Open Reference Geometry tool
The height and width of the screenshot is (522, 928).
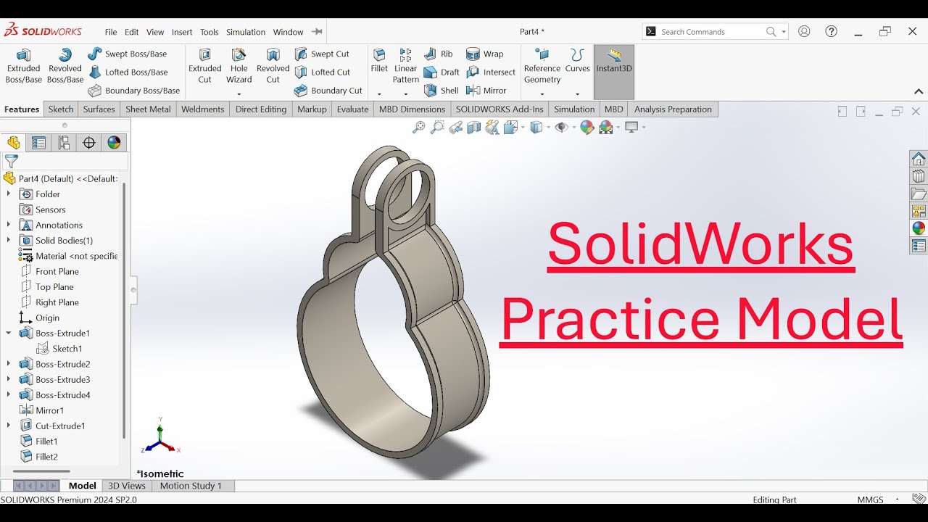tap(542, 66)
